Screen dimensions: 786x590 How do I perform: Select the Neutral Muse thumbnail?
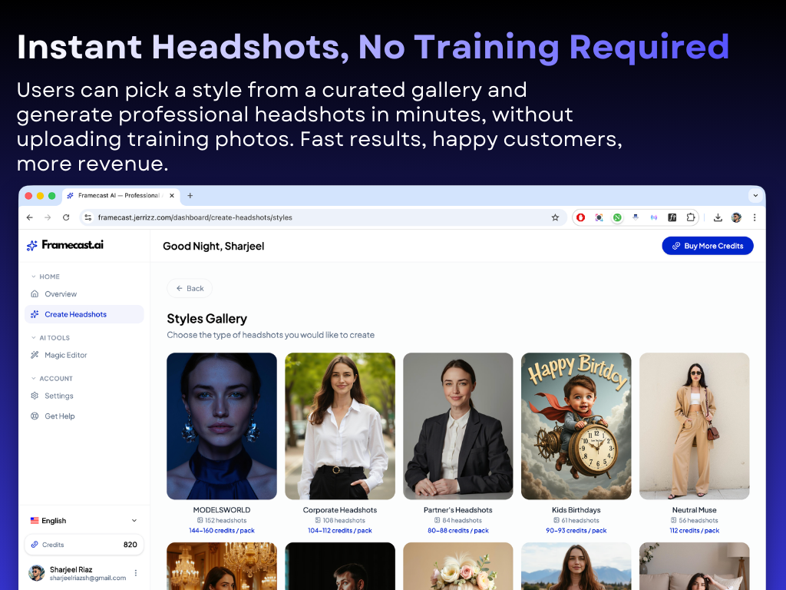pos(694,426)
